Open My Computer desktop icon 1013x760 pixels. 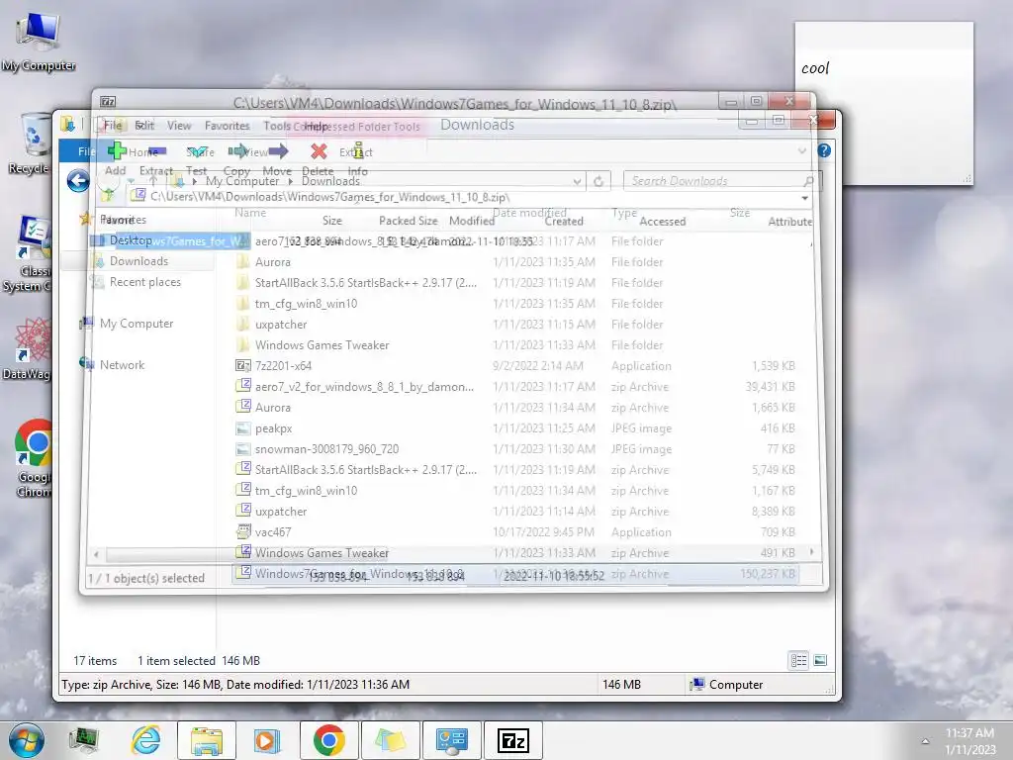pos(39,42)
